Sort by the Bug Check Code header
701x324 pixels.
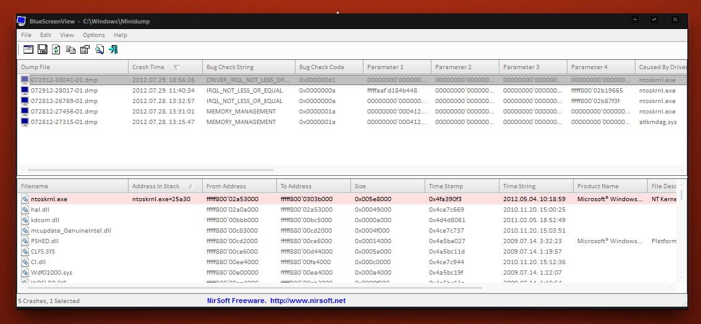click(x=329, y=67)
